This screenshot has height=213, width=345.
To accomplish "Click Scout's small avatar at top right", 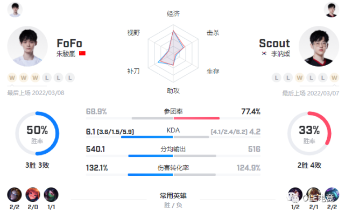I will tap(332, 10).
